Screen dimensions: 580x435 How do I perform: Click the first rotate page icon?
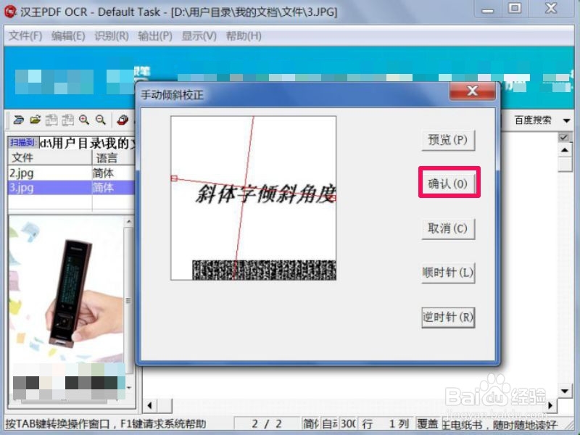pos(51,120)
